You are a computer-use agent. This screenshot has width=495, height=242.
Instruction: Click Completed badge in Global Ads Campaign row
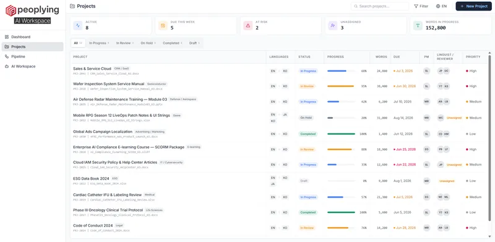[308, 134]
